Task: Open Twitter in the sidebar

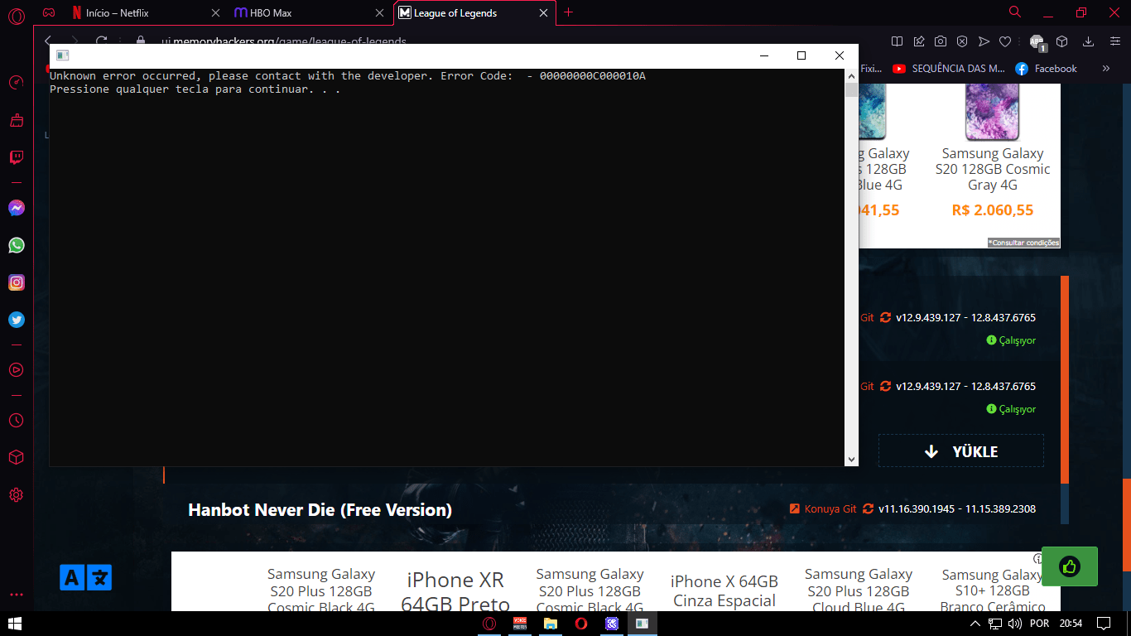Action: [x=17, y=320]
